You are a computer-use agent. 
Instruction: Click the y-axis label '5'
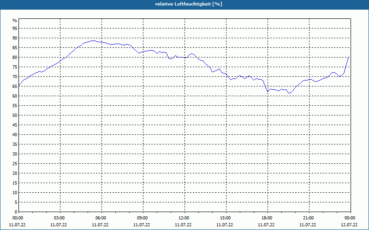tap(16, 202)
